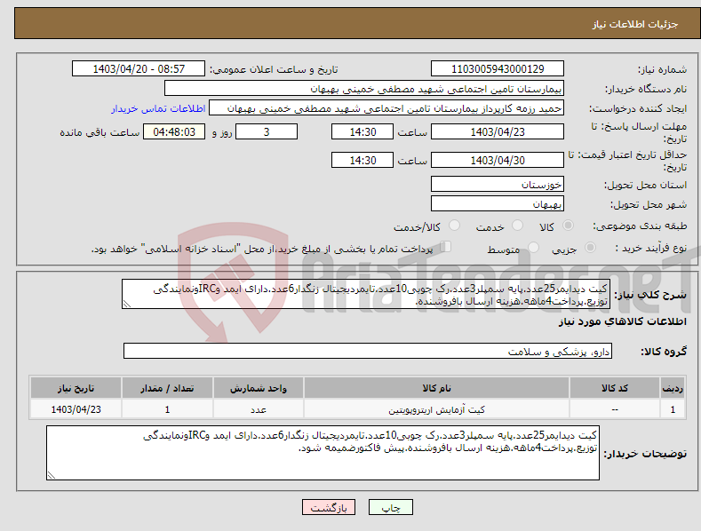Click the general need description text area
Image resolution: width=701 pixels, height=531 pixels.
[366, 294]
